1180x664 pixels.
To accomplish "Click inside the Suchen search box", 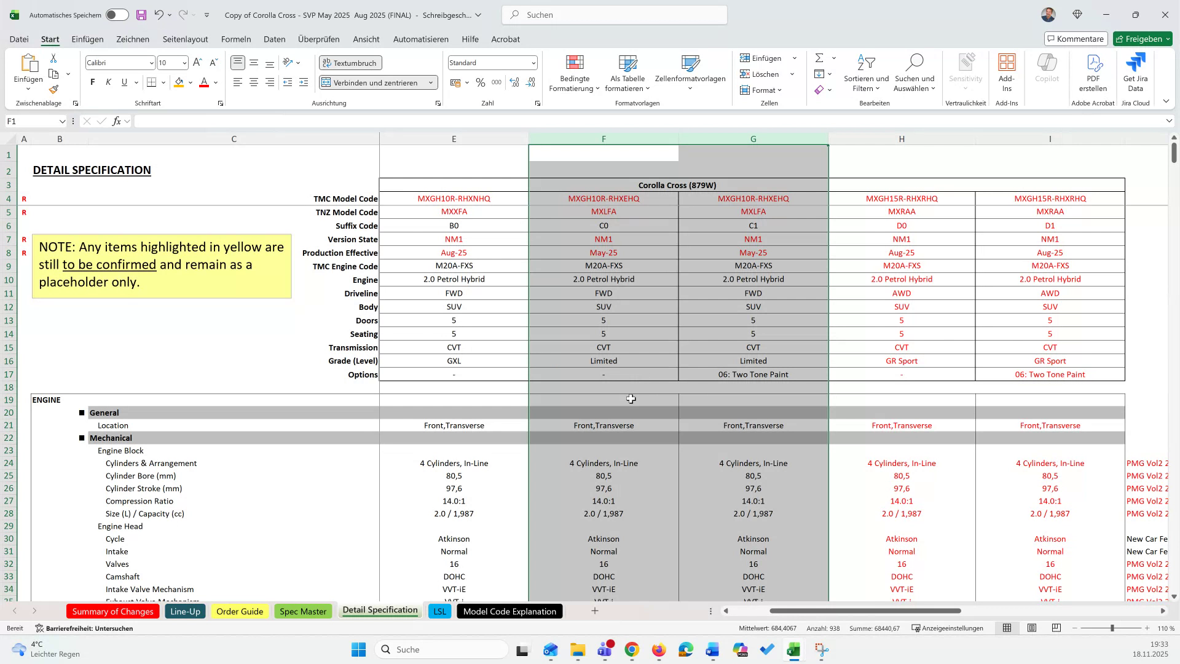I will pyautogui.click(x=615, y=14).
